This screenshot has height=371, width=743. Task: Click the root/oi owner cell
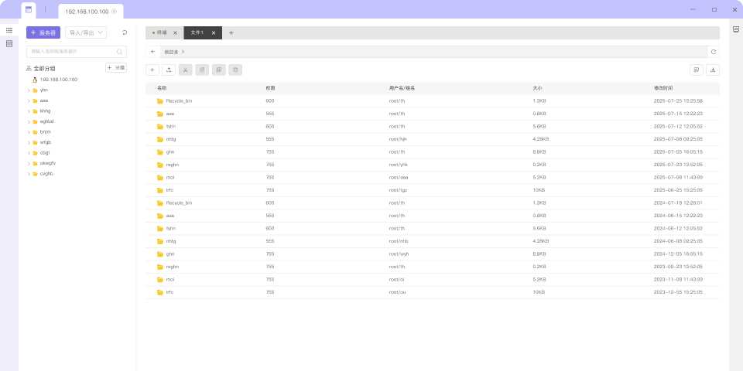click(396, 280)
